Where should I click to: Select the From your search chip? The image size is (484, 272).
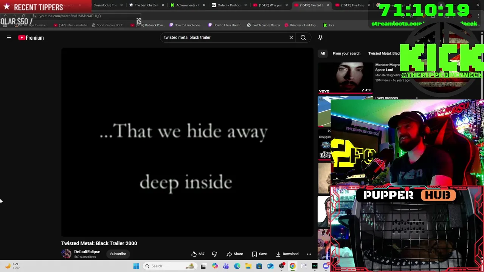[346, 53]
